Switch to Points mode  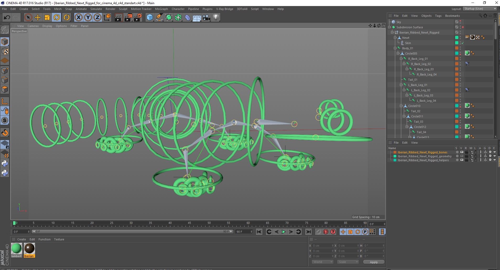[5, 70]
